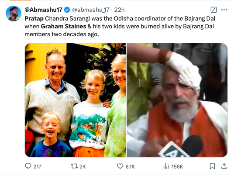Open the bearded man interview photo on right

(x=177, y=100)
